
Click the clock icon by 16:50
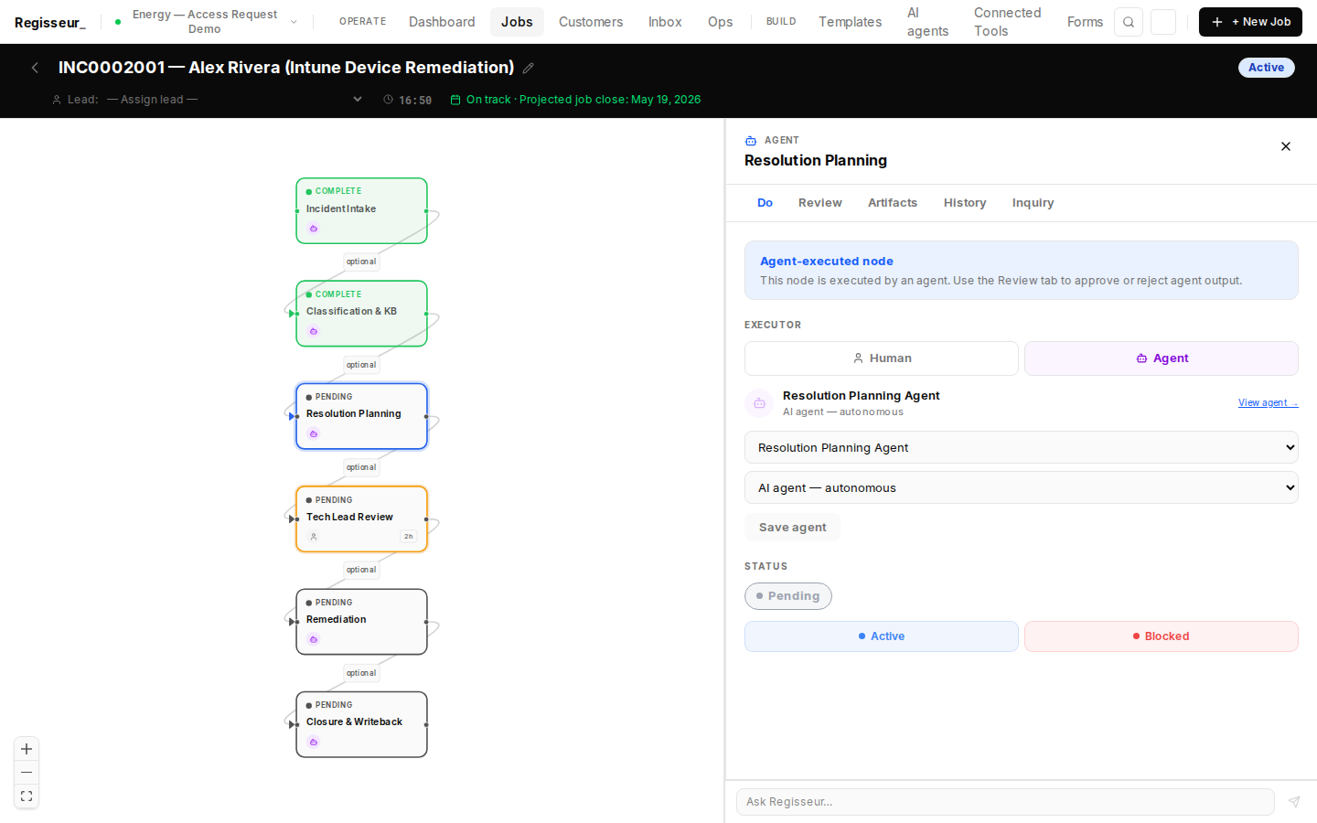(389, 100)
